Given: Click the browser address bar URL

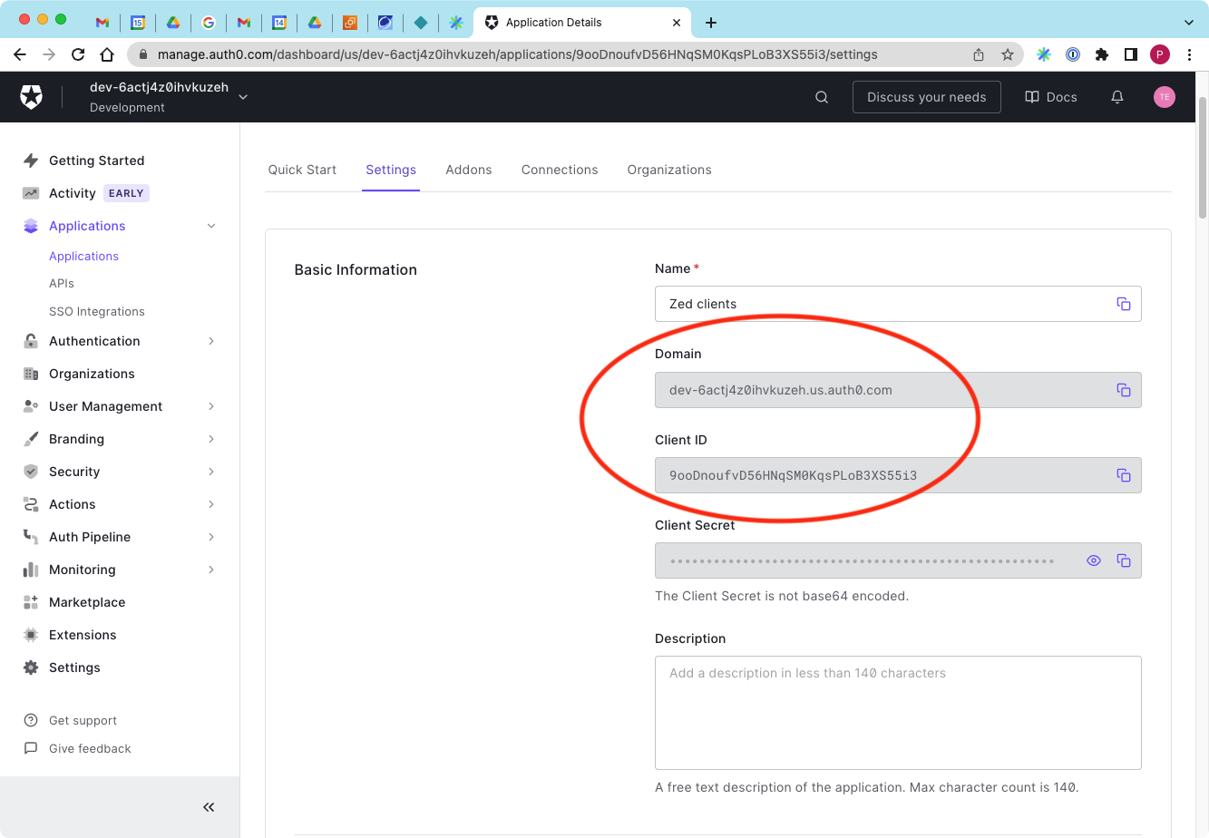Looking at the screenshot, I should [x=517, y=54].
